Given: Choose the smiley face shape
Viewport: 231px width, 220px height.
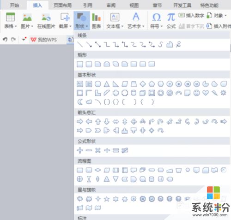Looking at the screenshot, I should (x=197, y=93).
